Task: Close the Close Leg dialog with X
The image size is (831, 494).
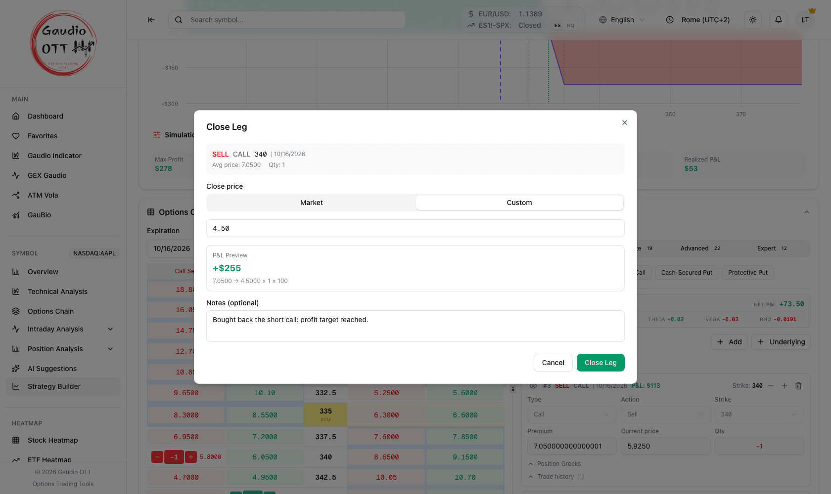Action: point(625,123)
